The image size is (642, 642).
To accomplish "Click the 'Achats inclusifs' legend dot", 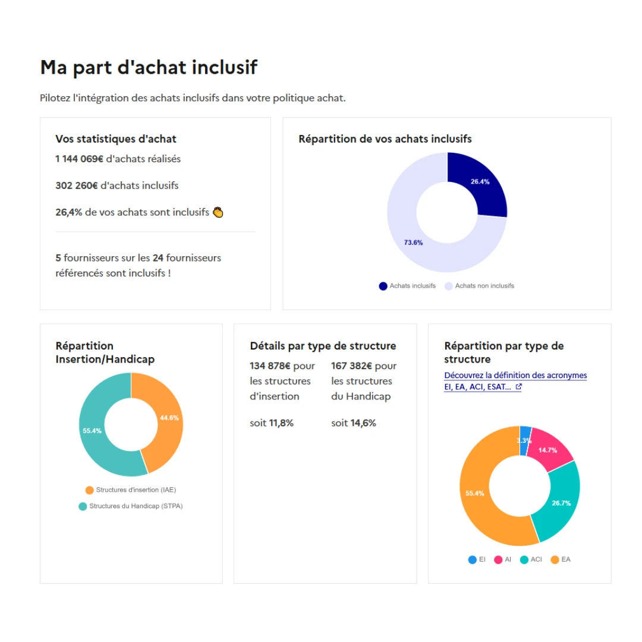I will [x=382, y=286].
